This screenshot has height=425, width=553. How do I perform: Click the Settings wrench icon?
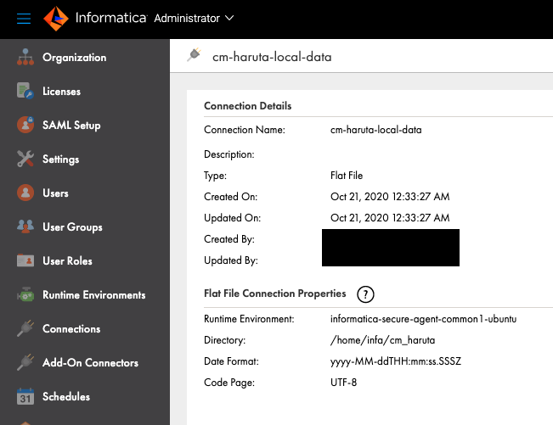[x=25, y=159]
